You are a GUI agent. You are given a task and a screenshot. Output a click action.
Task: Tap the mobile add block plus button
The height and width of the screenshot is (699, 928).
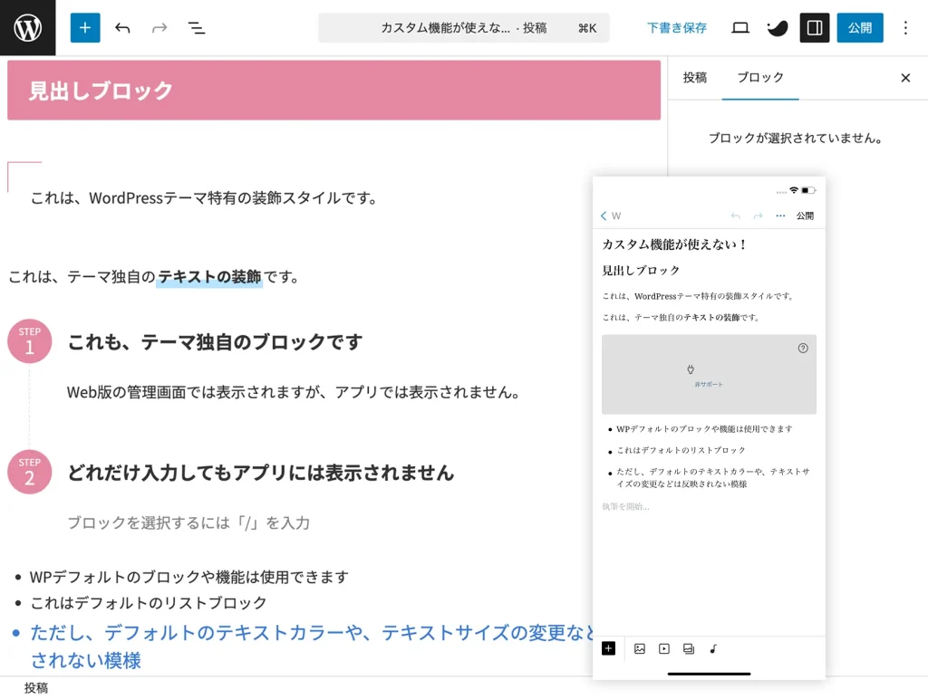click(x=608, y=648)
